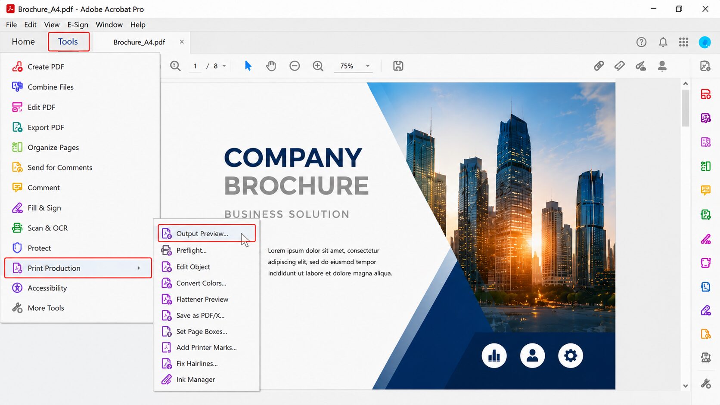Open the customize tools wrench in right sidebar

click(x=706, y=383)
